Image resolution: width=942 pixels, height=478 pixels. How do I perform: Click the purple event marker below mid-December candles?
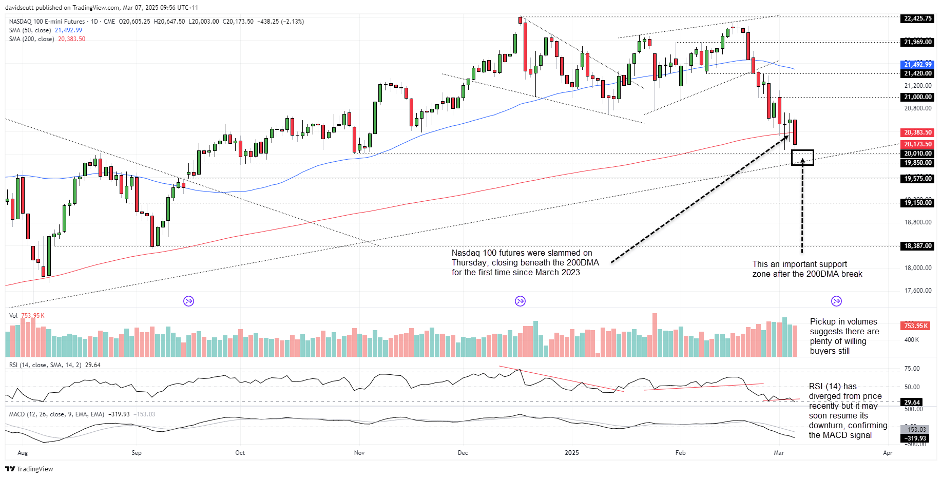(x=520, y=301)
